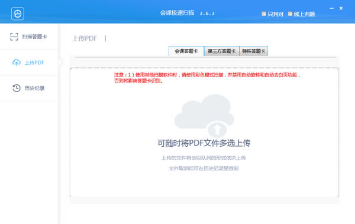Screen dimensions: 355x224
Task: Open the 扫描答题卡 sidebar section
Action: [x=29, y=37]
